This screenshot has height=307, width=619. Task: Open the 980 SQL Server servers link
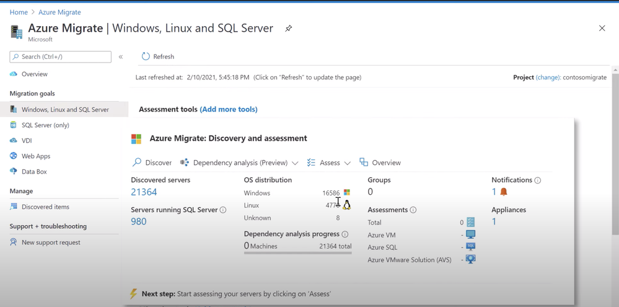139,221
